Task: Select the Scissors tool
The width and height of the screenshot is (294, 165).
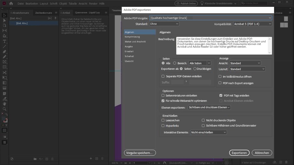Action: tap(5, 72)
